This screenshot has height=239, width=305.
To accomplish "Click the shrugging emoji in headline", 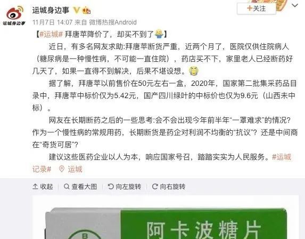I will point(159,34).
